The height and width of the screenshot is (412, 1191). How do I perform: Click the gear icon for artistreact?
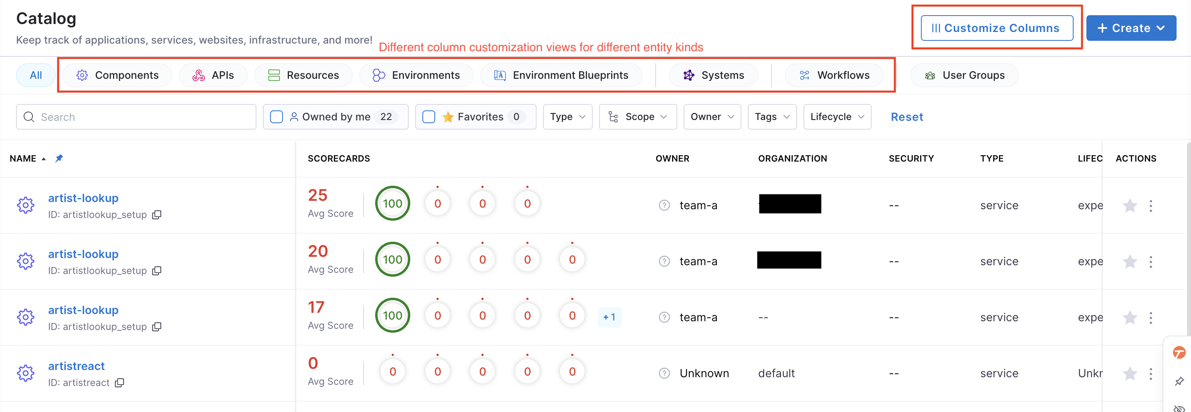(x=25, y=373)
